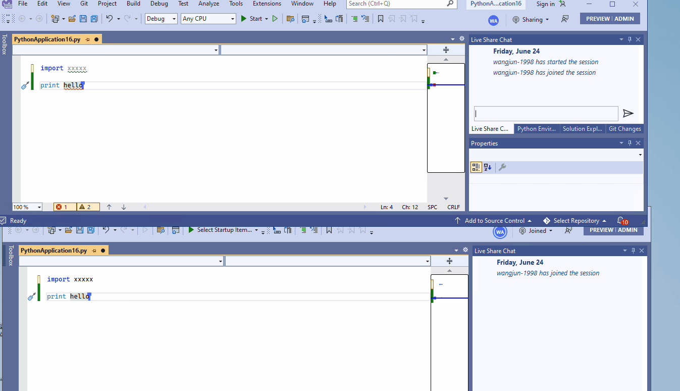Click Sharing dropdown in top window
Screen dimensions: 680x391
(x=531, y=20)
